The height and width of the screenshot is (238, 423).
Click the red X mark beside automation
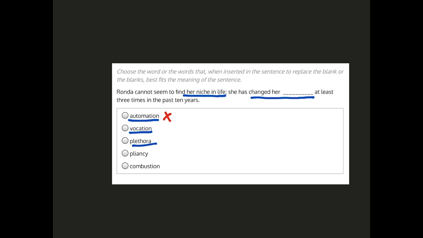point(167,117)
